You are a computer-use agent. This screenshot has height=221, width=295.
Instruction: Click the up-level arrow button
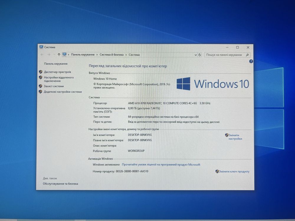point(59,55)
